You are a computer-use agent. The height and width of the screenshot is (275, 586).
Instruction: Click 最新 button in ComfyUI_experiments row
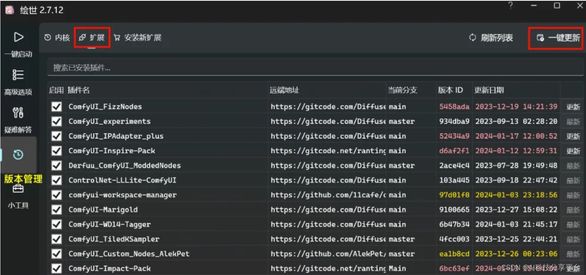(x=573, y=122)
